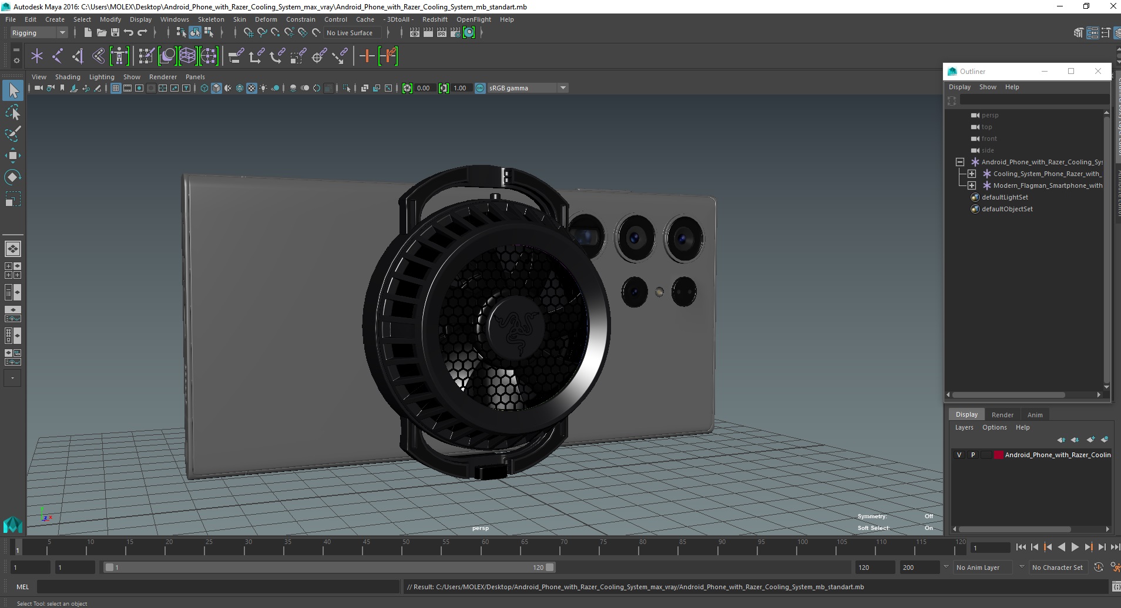Switch to the Anim layer tab
The width and height of the screenshot is (1121, 608).
[x=1035, y=414]
